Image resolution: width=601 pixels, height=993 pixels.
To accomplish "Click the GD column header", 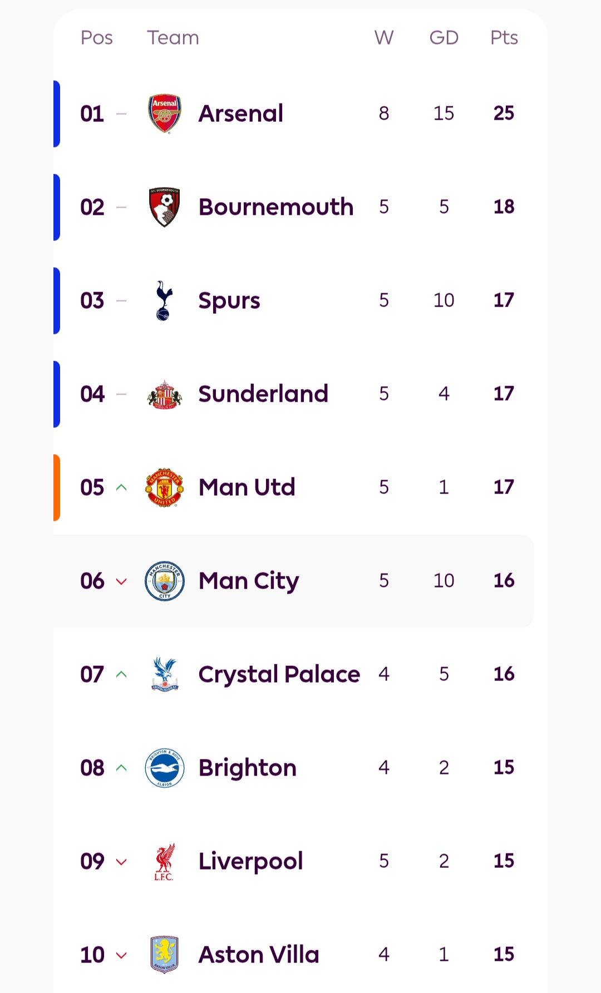I will (x=444, y=38).
